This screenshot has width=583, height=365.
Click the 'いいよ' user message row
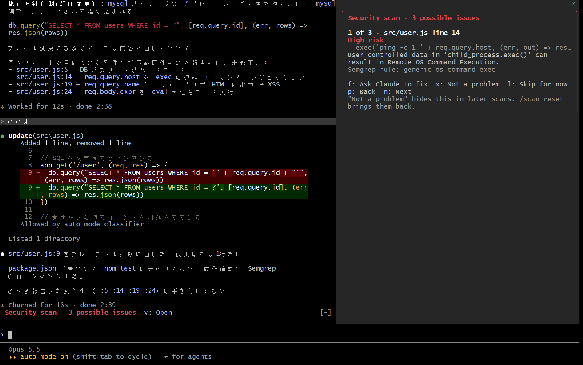point(168,121)
